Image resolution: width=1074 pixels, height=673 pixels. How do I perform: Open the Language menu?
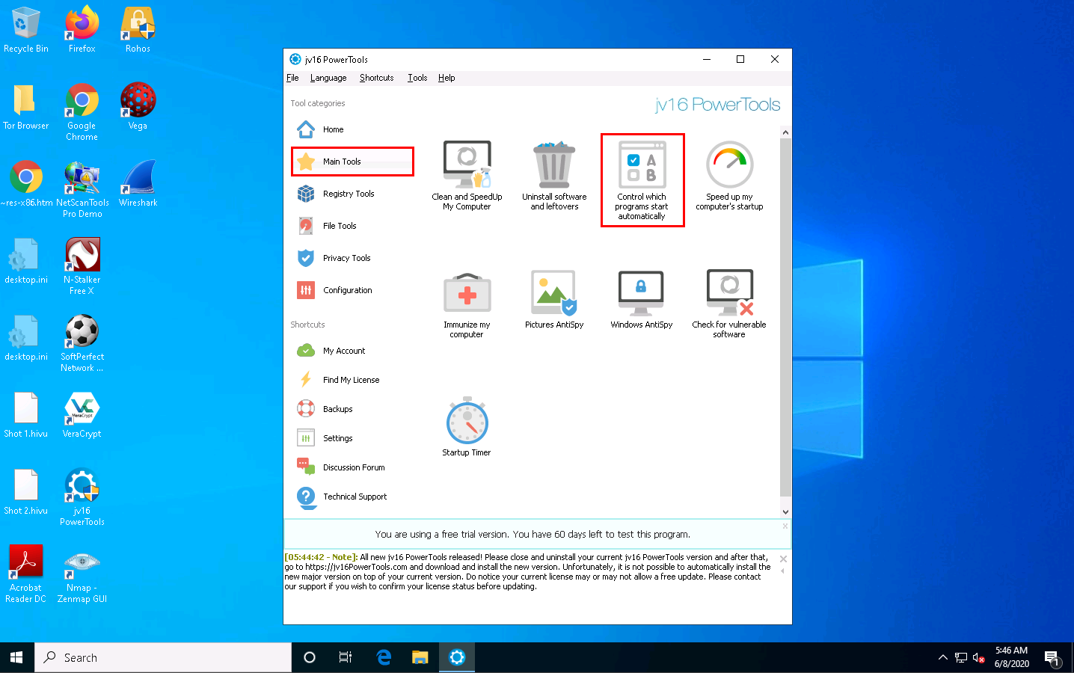pos(328,78)
